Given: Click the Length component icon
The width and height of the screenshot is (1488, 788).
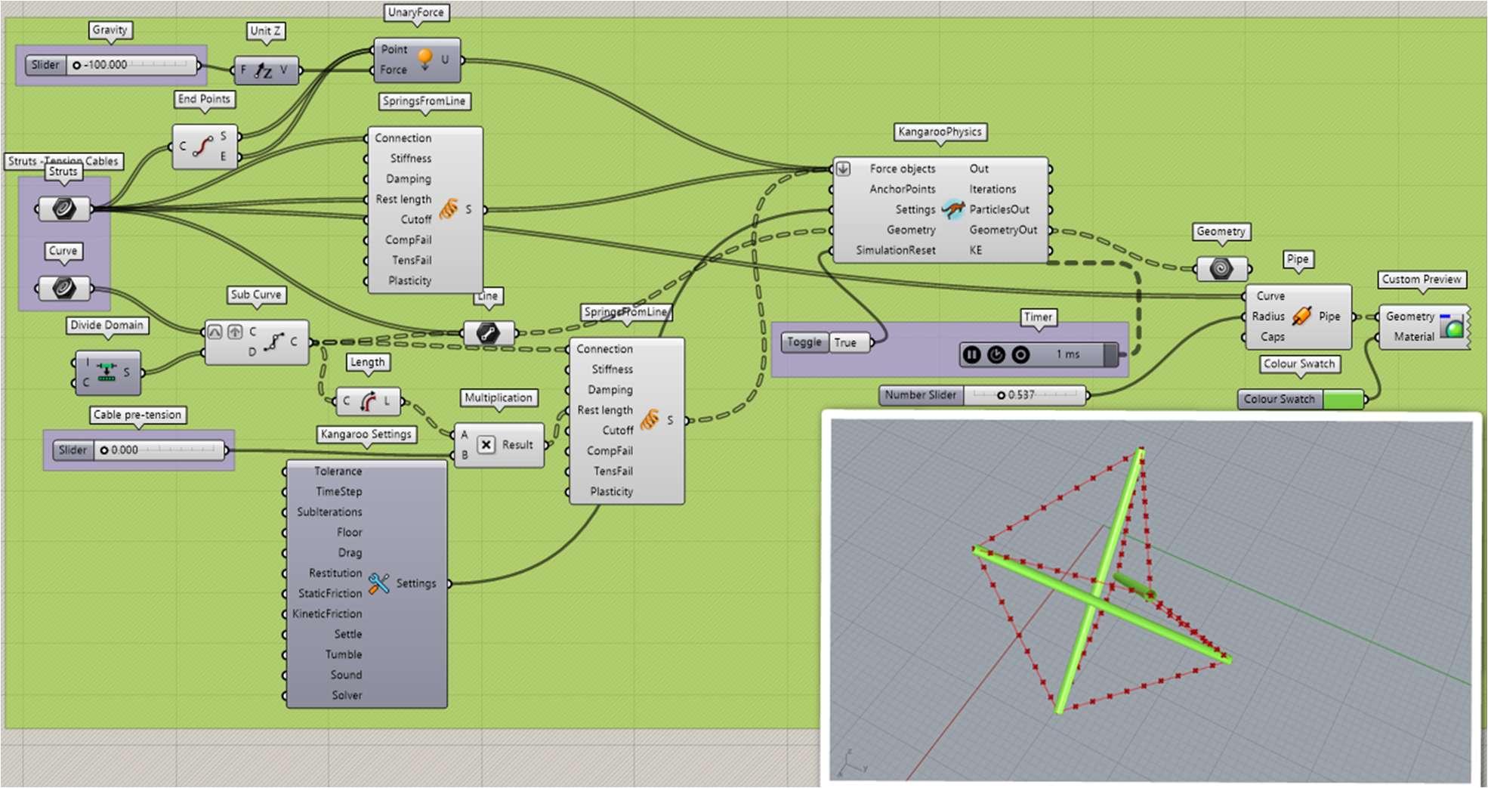Looking at the screenshot, I should [x=368, y=401].
